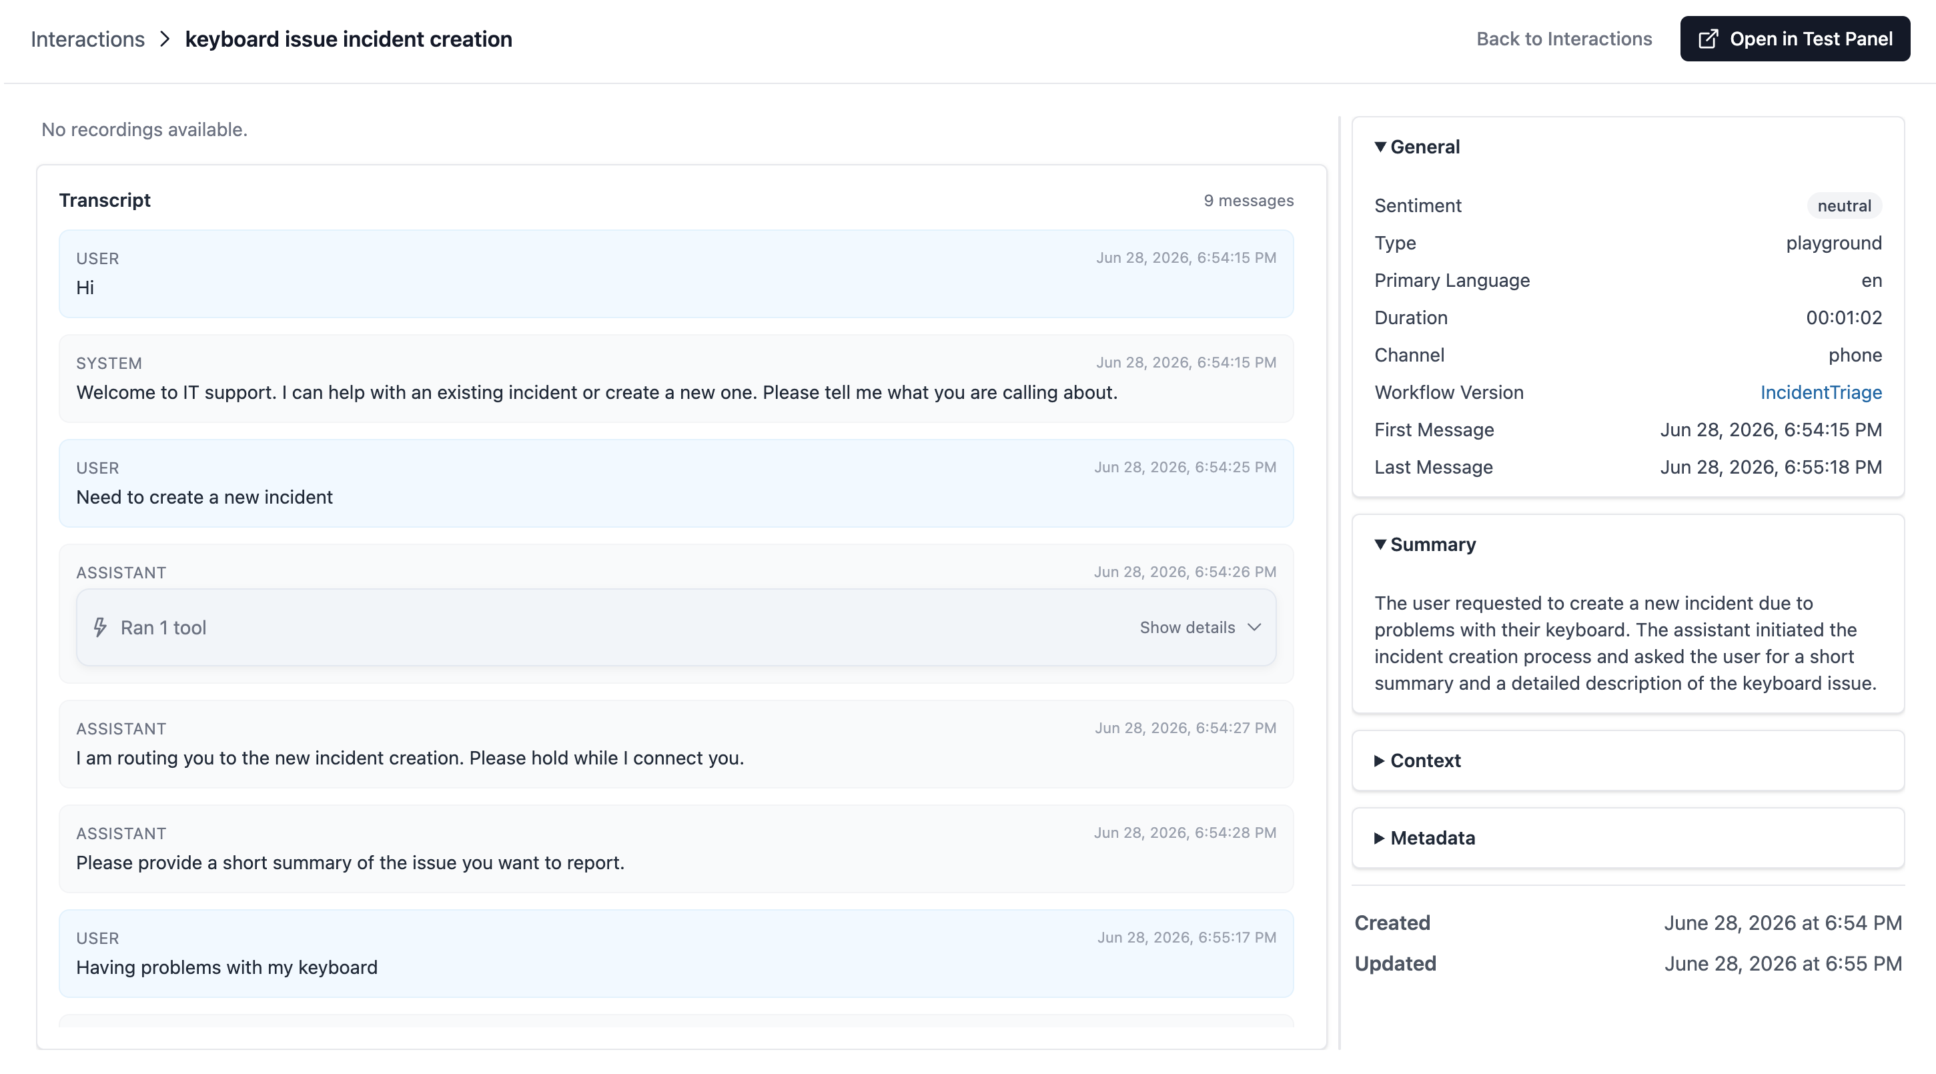
Task: Click the 6:54:25 PM timestamp on user message
Action: click(1185, 467)
